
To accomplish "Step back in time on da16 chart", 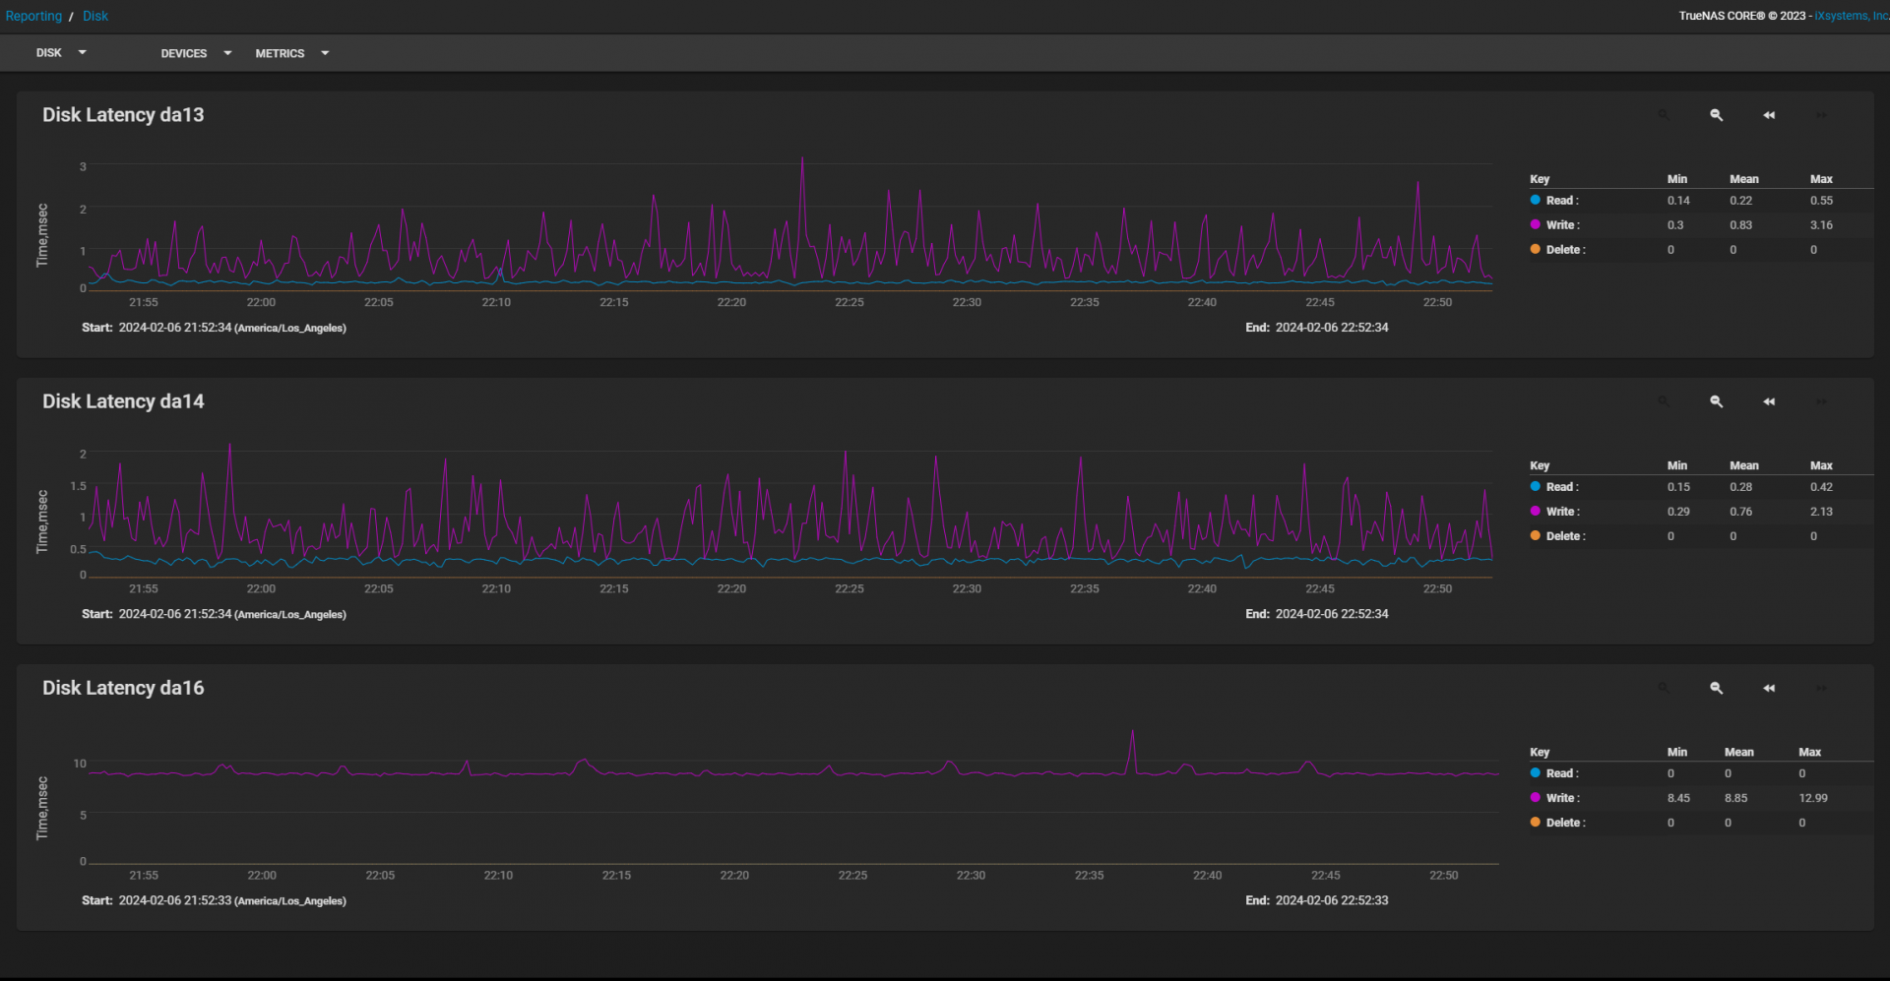I will (1769, 688).
